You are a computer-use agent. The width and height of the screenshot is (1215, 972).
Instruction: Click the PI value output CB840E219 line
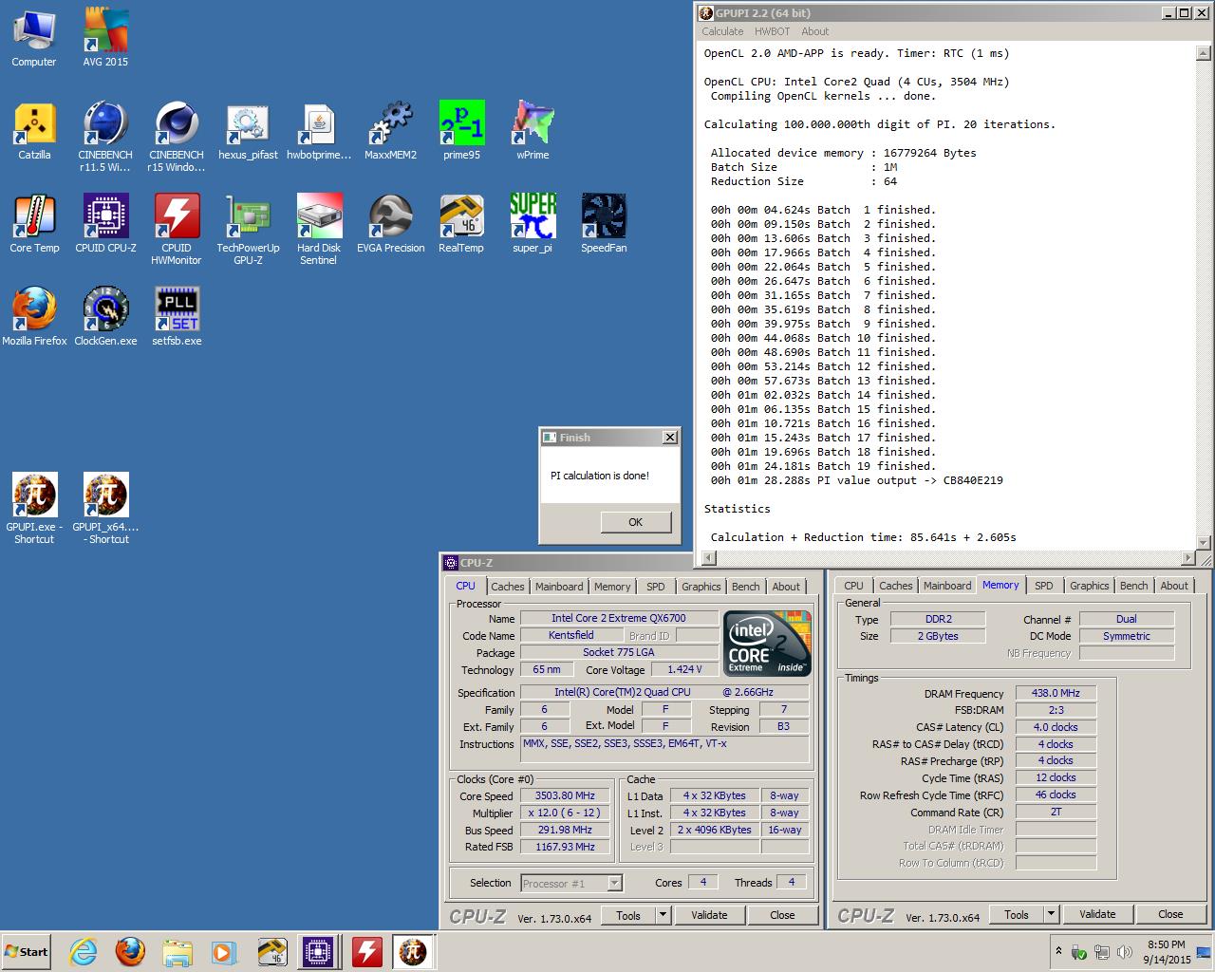coord(856,480)
